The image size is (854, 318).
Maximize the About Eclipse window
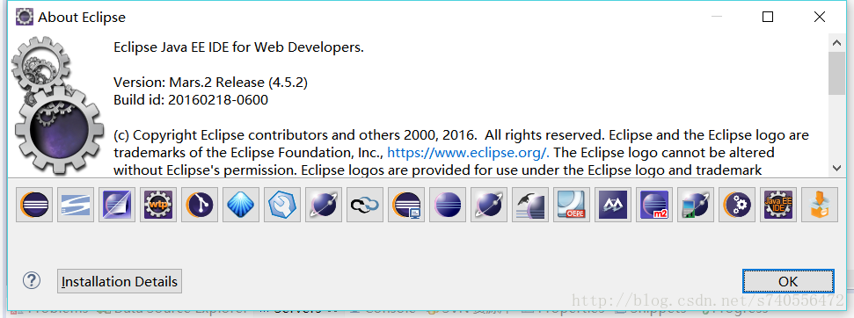pos(768,17)
